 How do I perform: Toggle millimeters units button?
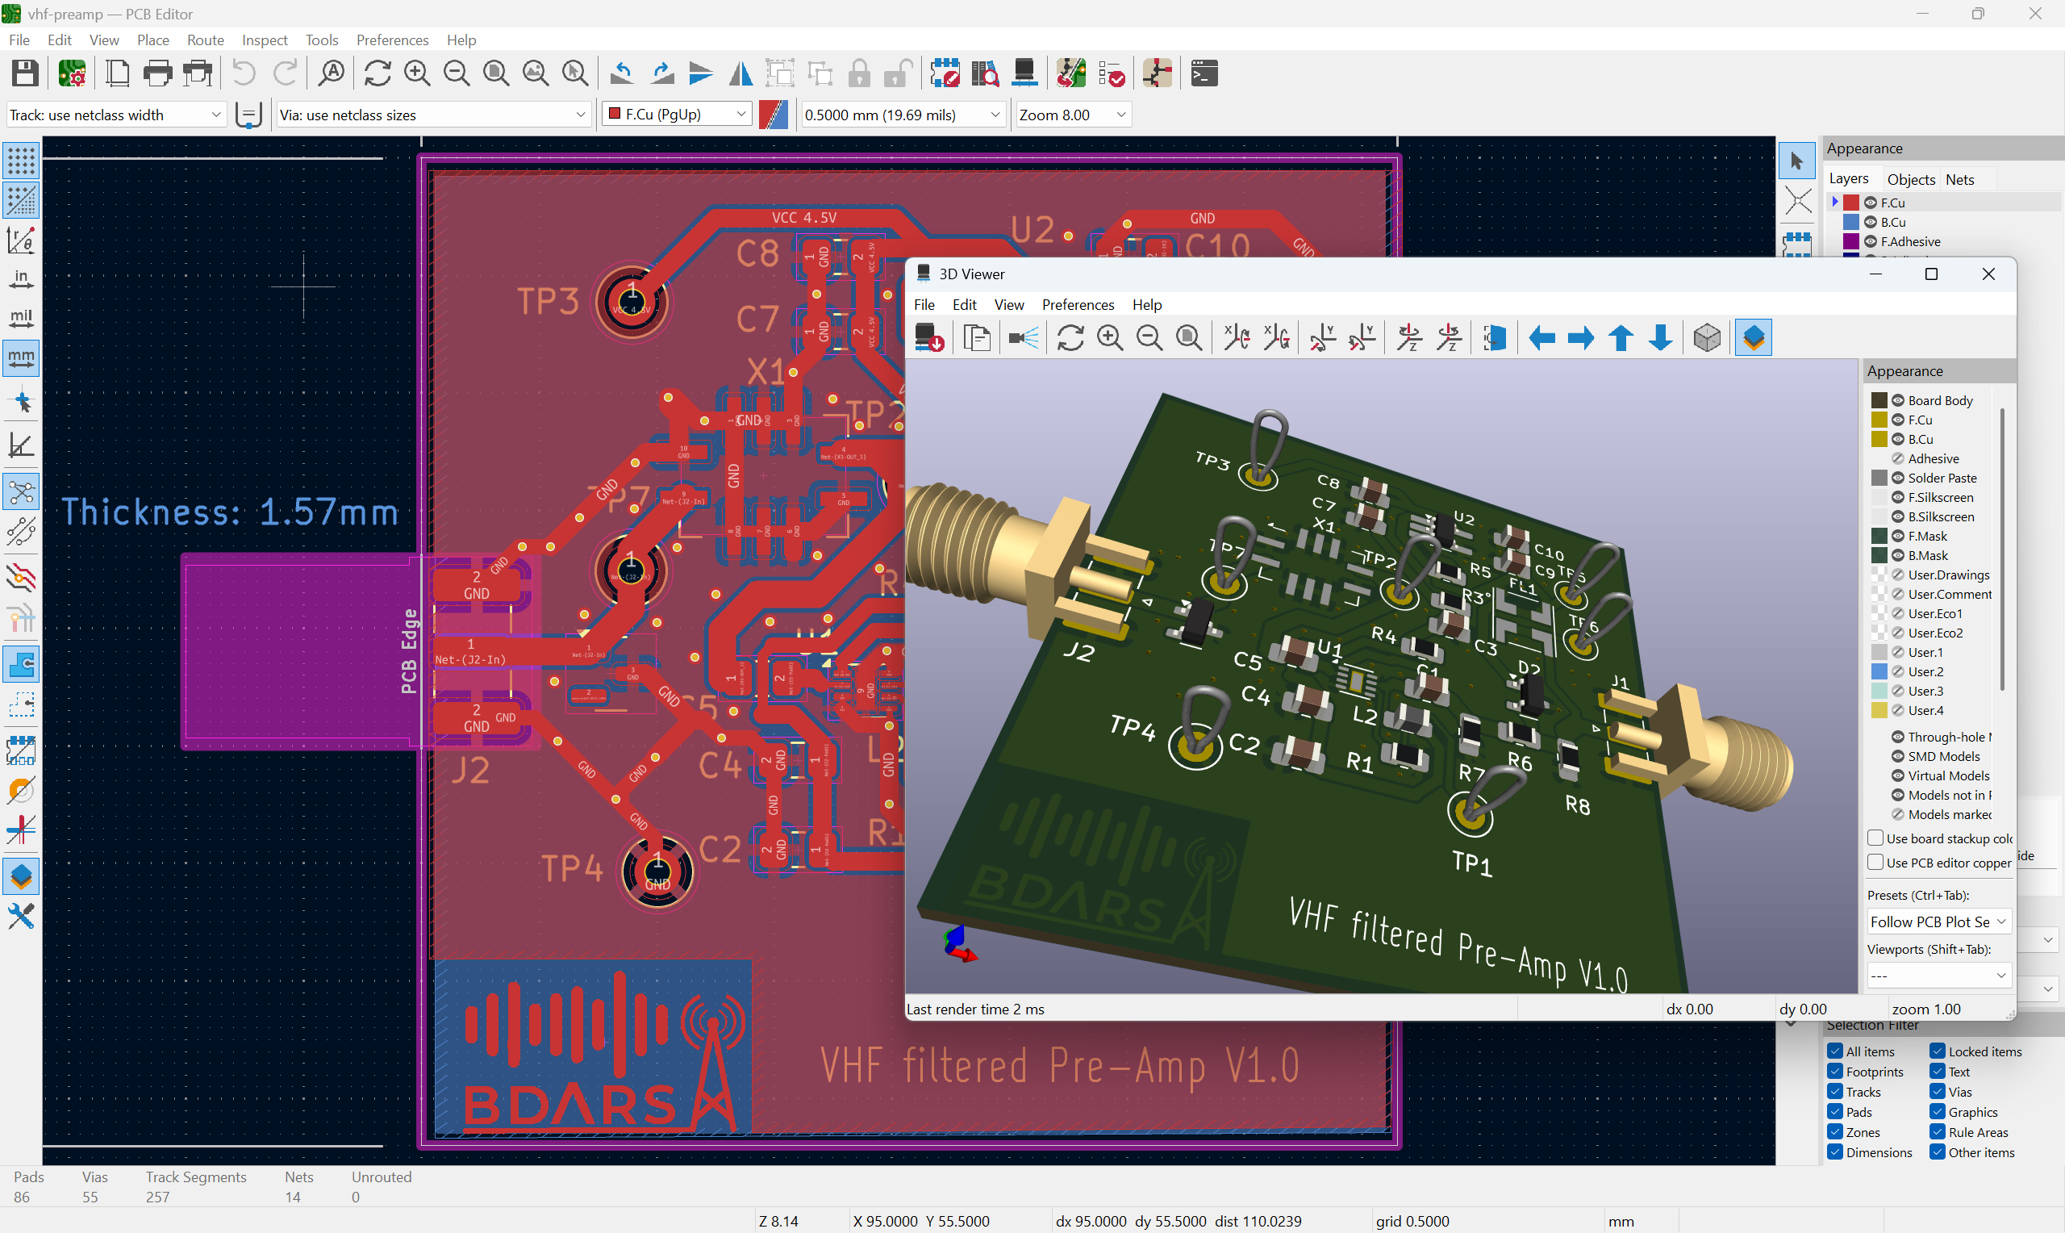pyautogui.click(x=21, y=359)
